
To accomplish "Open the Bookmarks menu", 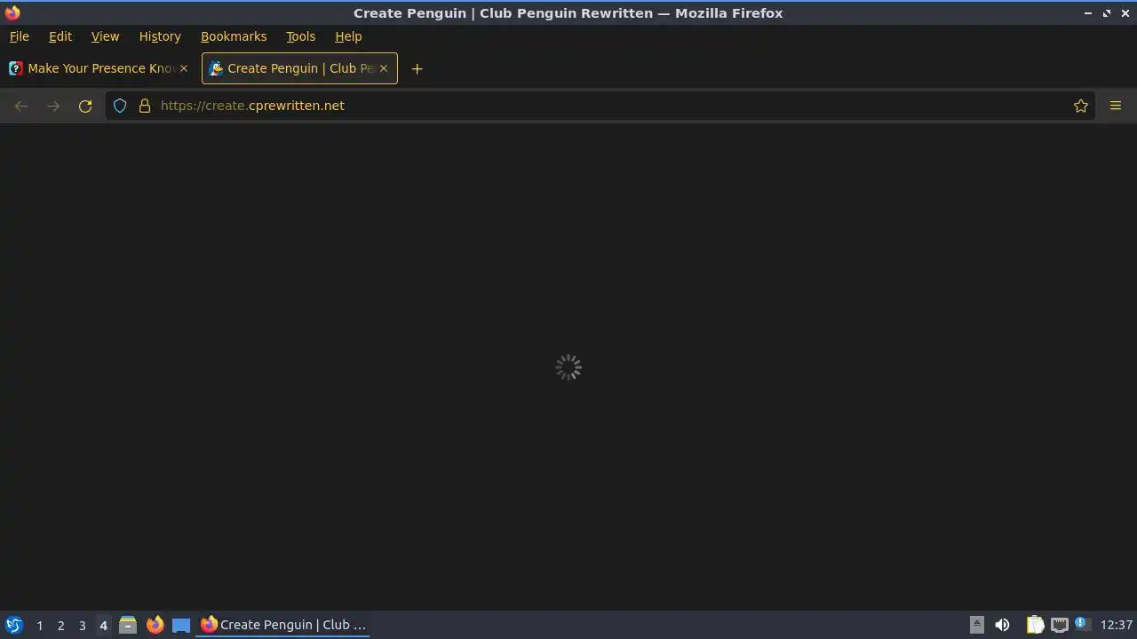I will click(x=234, y=36).
